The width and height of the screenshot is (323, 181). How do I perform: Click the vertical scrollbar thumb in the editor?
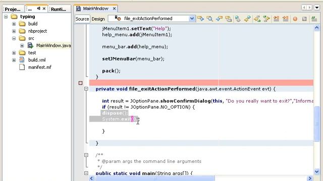coord(317,124)
